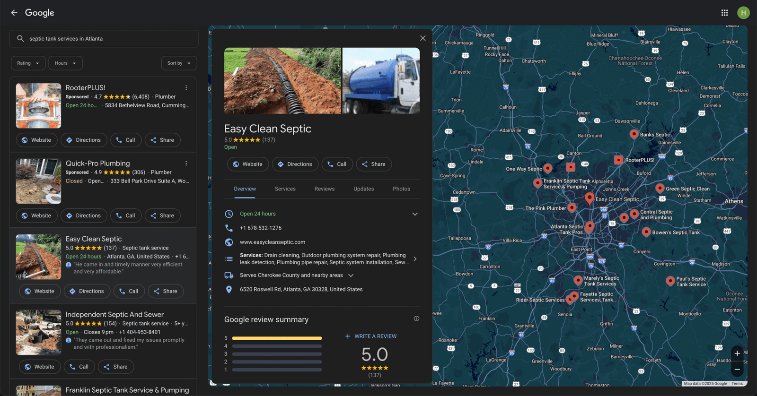Viewport: 757px width, 396px height.
Task: Click the 5-star rating bar
Action: tap(277, 338)
